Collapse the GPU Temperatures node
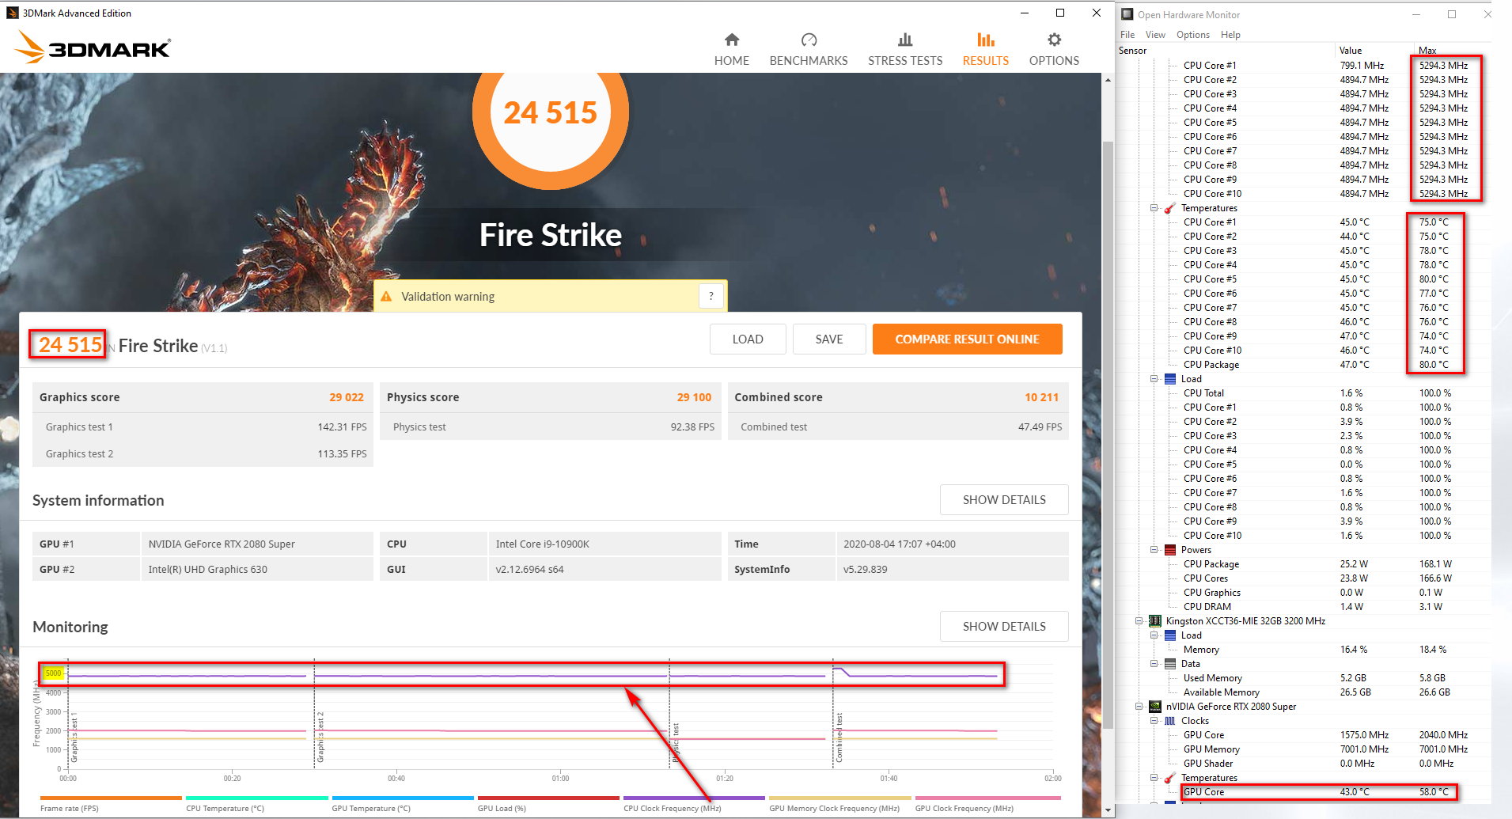This screenshot has height=819, width=1512. pos(1154,778)
